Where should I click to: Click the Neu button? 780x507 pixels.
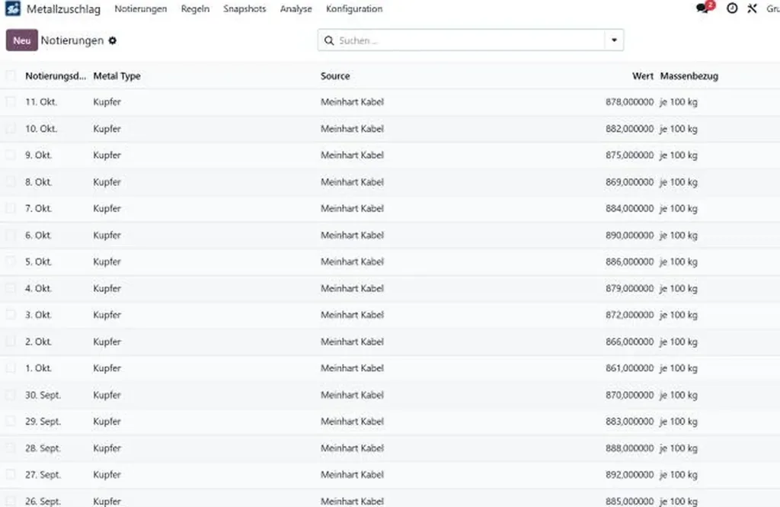click(x=22, y=40)
